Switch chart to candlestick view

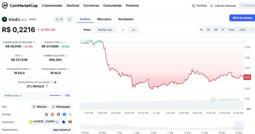133,30
